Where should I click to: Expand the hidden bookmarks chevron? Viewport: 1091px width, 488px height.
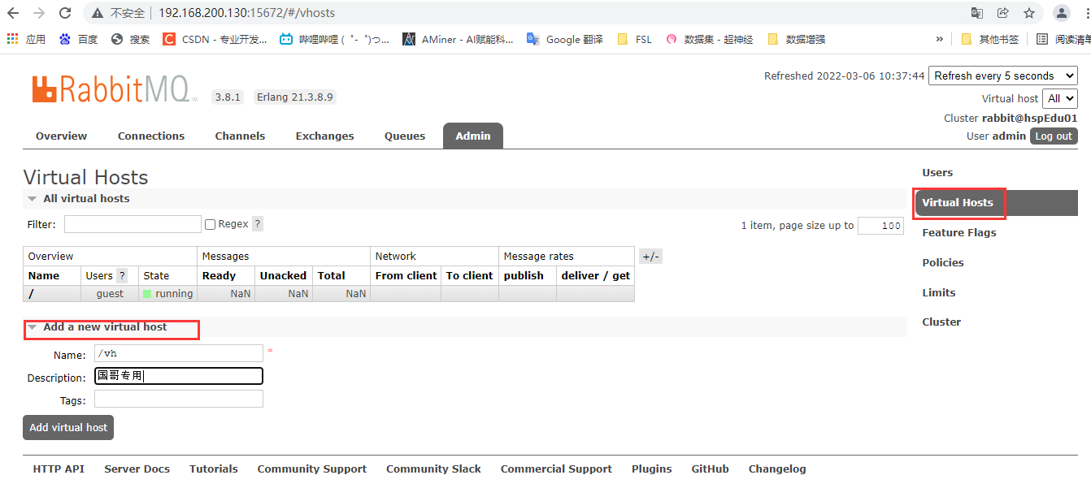coord(940,39)
